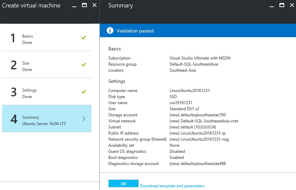Minimize the Summary blade

[x=272, y=5]
